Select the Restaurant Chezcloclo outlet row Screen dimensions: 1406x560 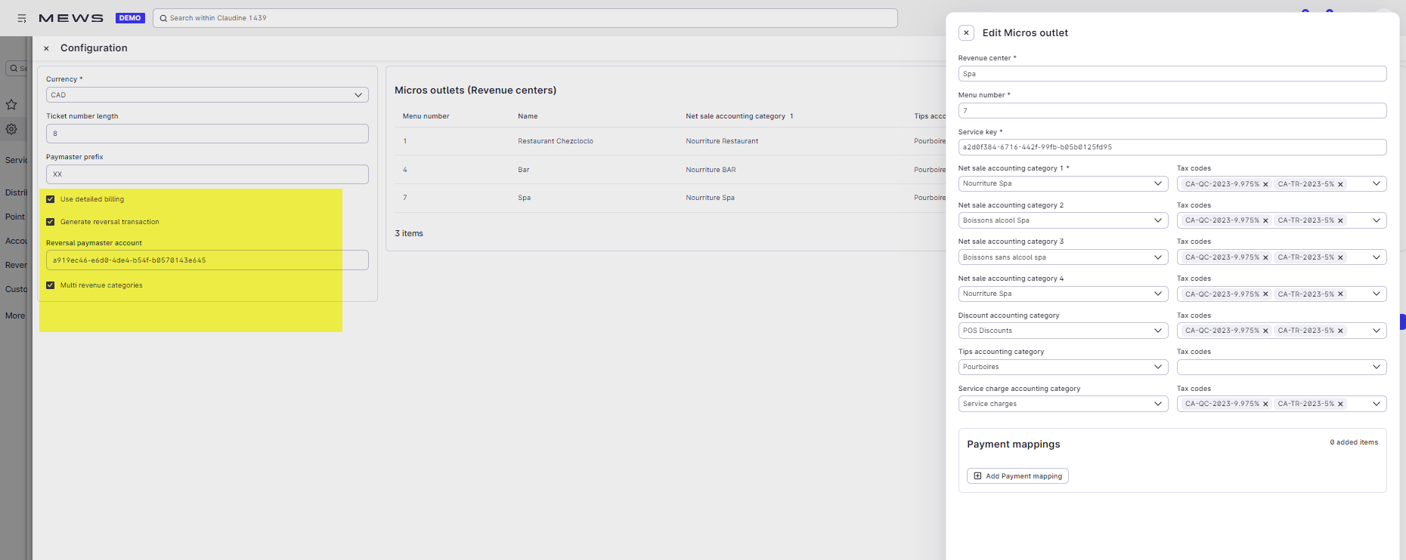click(x=556, y=141)
